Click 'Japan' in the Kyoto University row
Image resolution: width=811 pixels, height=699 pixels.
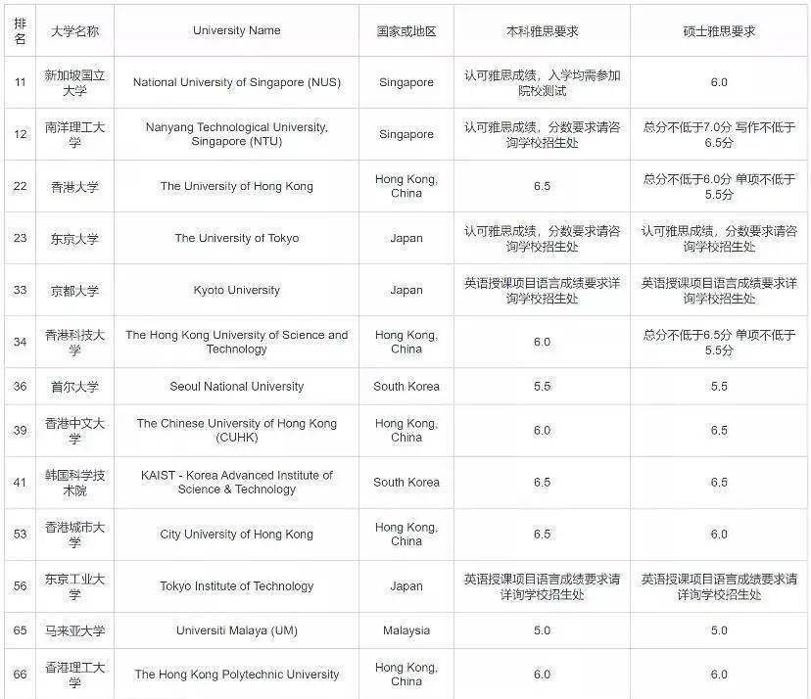click(x=406, y=290)
